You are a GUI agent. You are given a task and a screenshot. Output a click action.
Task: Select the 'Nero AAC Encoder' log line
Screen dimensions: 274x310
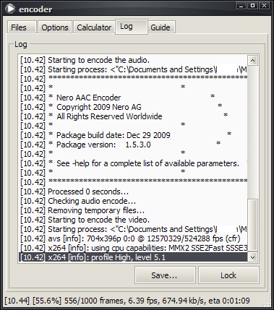pos(133,98)
